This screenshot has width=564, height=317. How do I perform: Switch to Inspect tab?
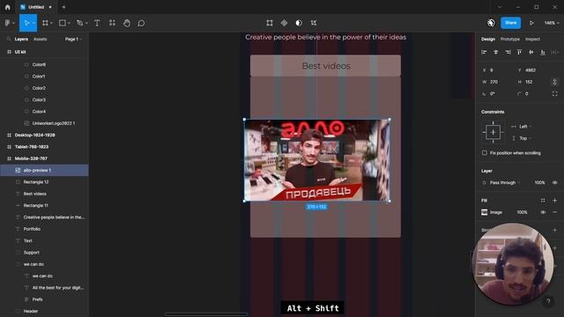pyautogui.click(x=532, y=39)
